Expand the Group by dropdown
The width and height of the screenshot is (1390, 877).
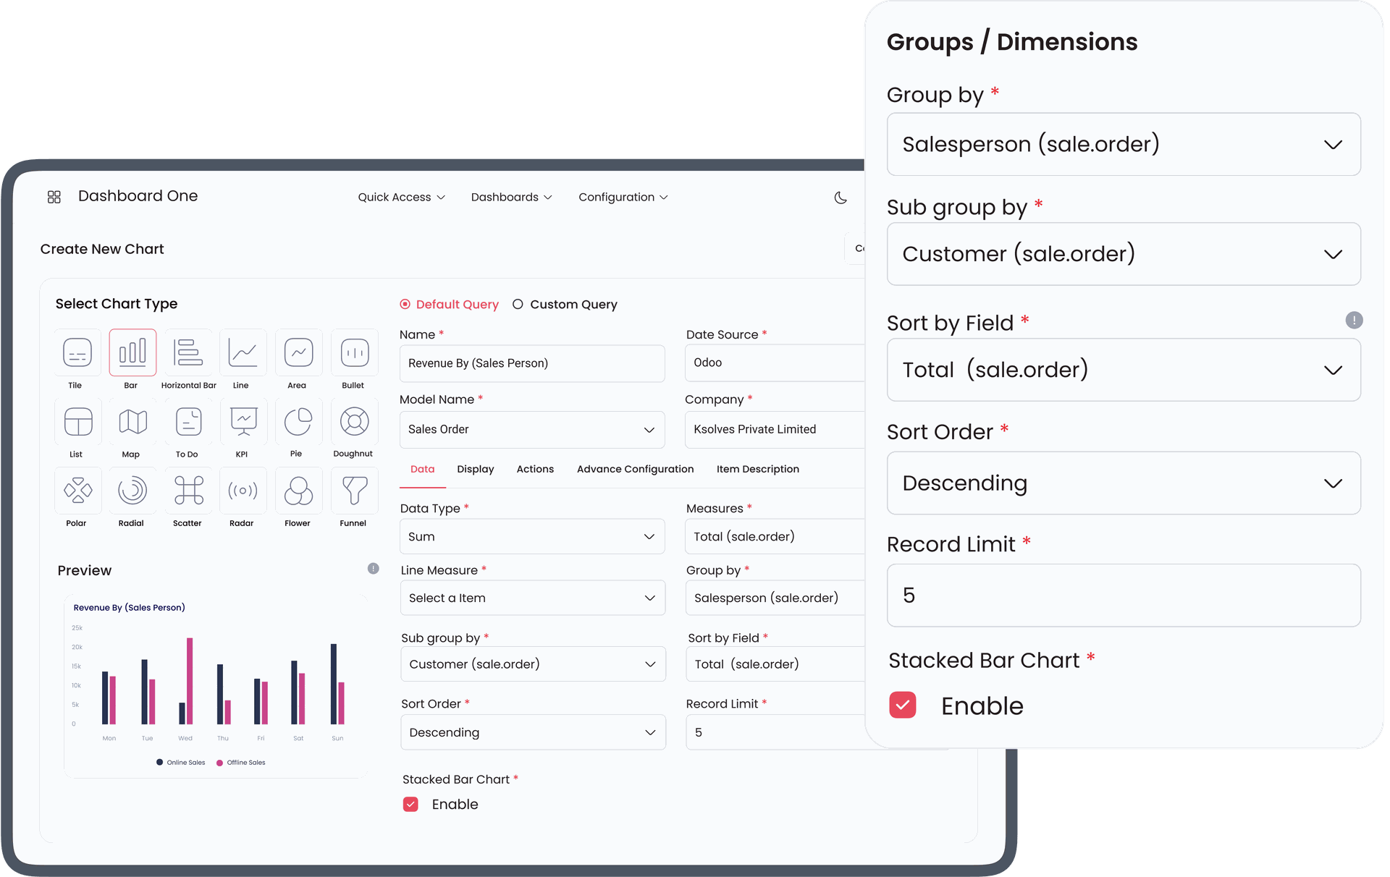coord(1334,143)
